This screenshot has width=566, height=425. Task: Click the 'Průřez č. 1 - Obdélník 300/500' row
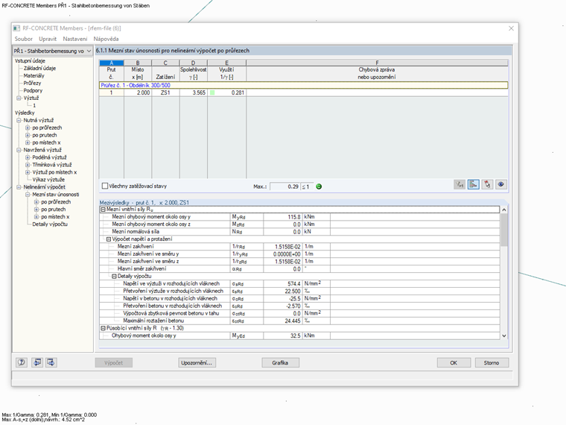click(x=304, y=85)
